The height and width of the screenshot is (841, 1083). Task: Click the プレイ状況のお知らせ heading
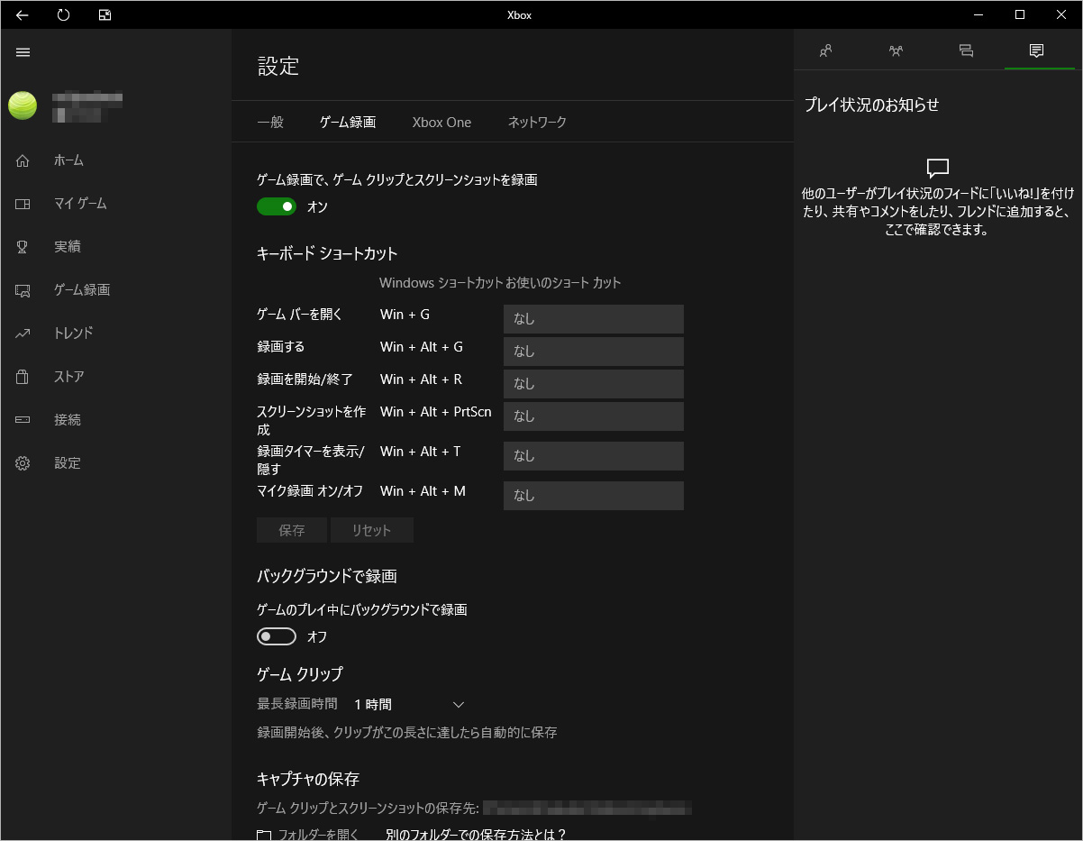click(x=872, y=105)
